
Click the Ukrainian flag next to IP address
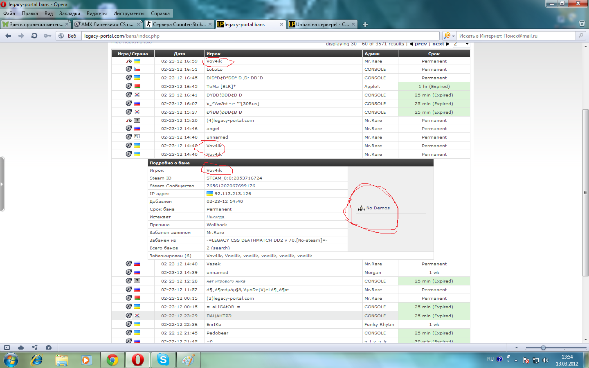coord(210,193)
